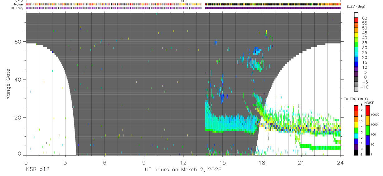Click the blue segment of the NOISE colorbar
383x176 pixels.
[367, 140]
